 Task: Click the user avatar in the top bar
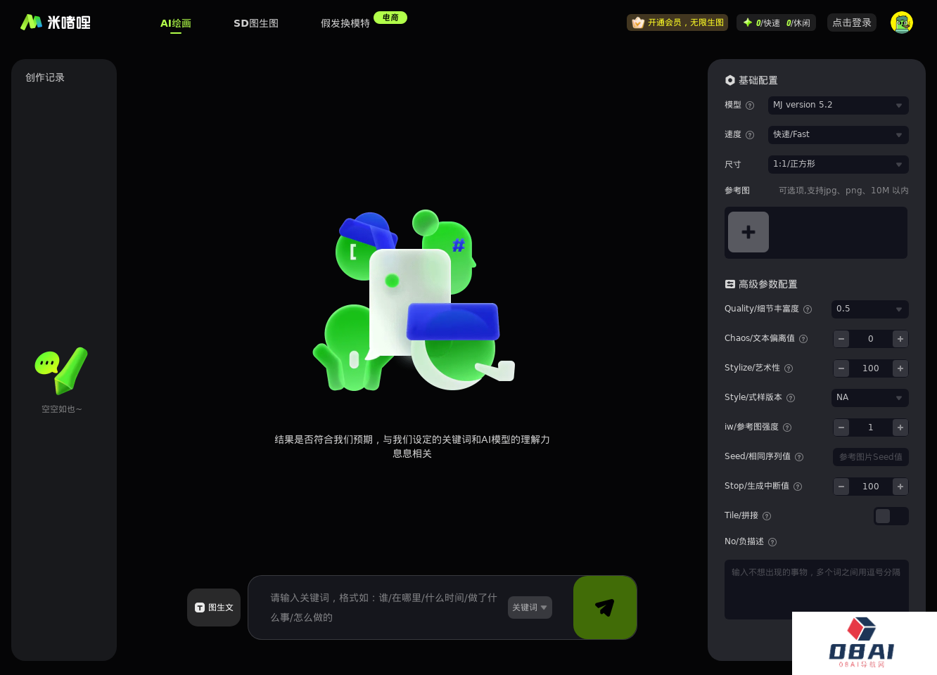click(901, 22)
